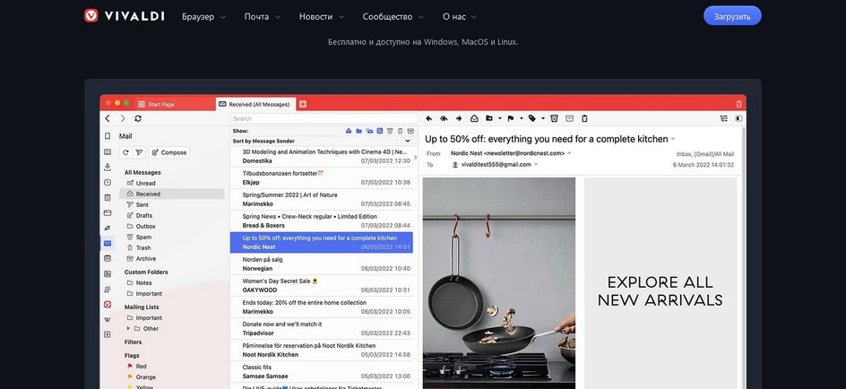Toggle Show custom folders filter icon
Screen dimensions: 846x389
[359, 131]
